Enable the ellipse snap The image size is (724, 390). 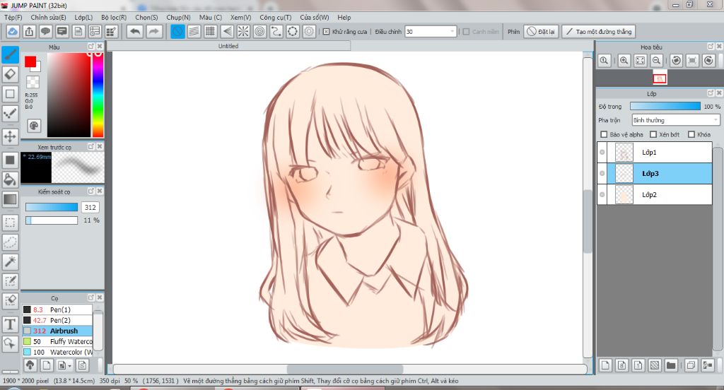(x=293, y=31)
